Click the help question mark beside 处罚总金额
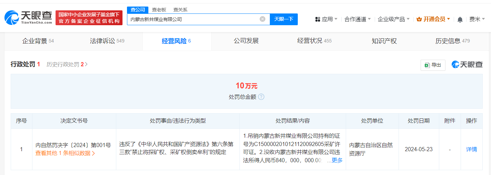The height and width of the screenshot is (175, 491). [x=261, y=97]
